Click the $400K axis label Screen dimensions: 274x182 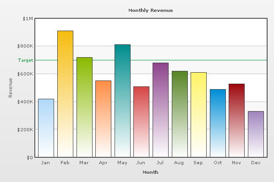pyautogui.click(x=25, y=102)
